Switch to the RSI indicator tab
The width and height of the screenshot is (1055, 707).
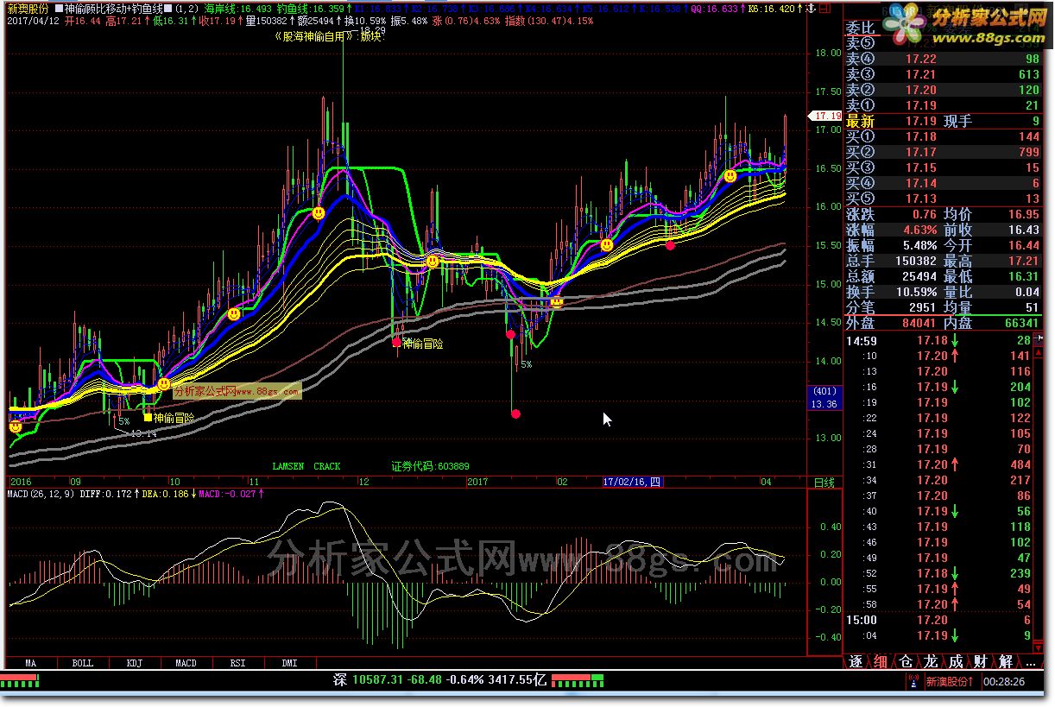(238, 663)
